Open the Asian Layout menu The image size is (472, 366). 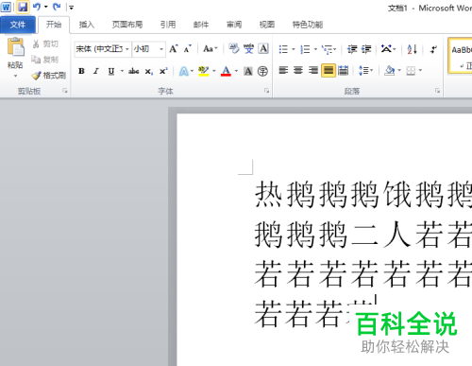[x=388, y=49]
